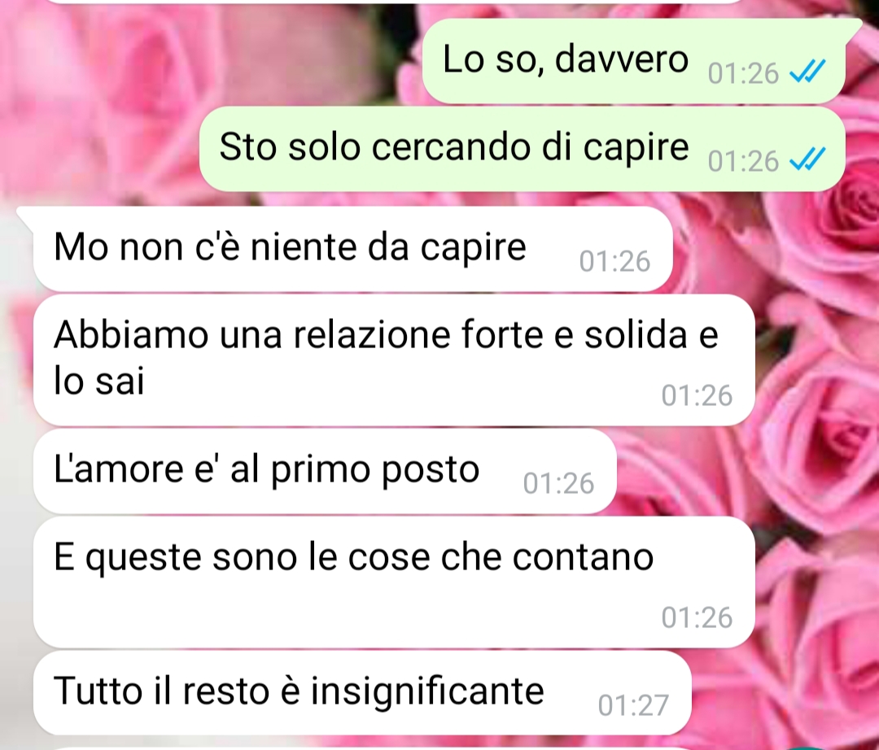Tap the blue read ticks on "Lo so, davvero"
Viewport: 879px width, 750px height.
point(807,72)
